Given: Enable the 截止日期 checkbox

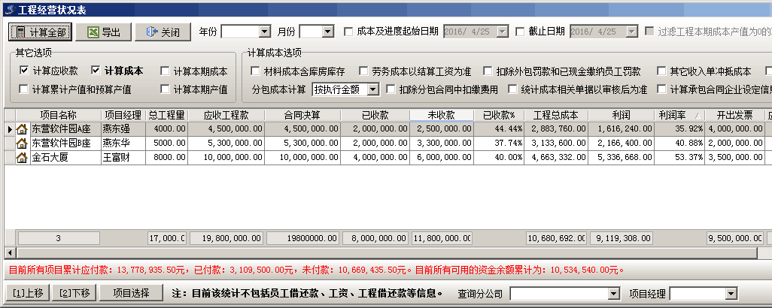Looking at the screenshot, I should [521, 32].
